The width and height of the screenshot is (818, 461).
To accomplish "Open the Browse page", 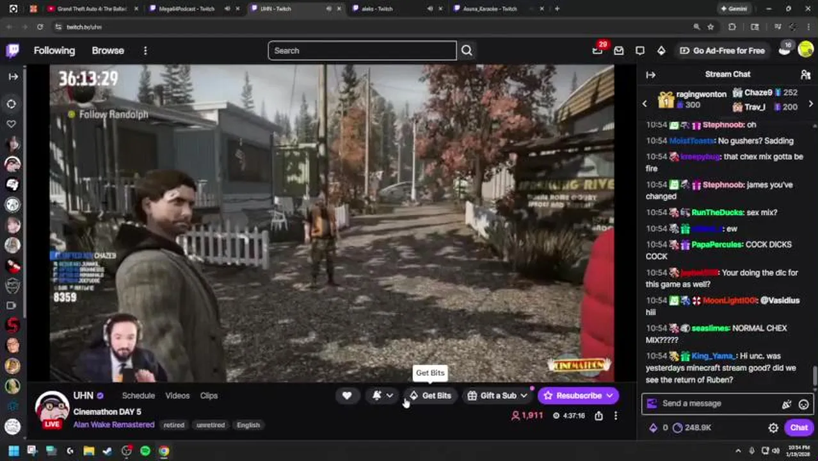I will 108,51.
